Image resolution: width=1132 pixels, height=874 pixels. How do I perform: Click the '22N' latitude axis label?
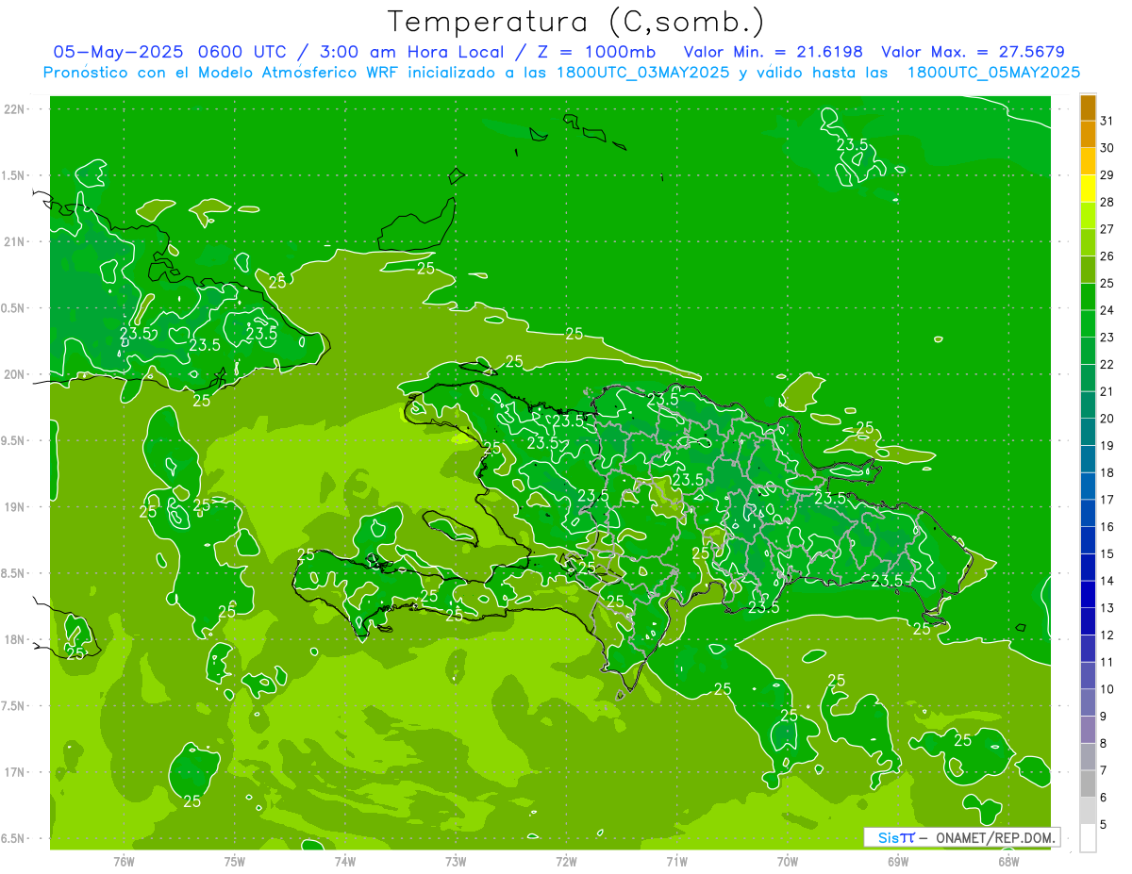[x=16, y=109]
